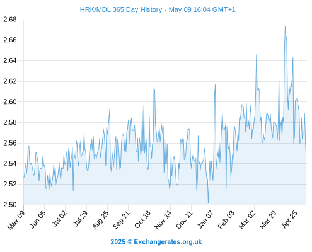Click the HRK/MDL 365 Day History chart title
Image resolution: width=312 pixels, height=252 pixels.
tap(158, 9)
